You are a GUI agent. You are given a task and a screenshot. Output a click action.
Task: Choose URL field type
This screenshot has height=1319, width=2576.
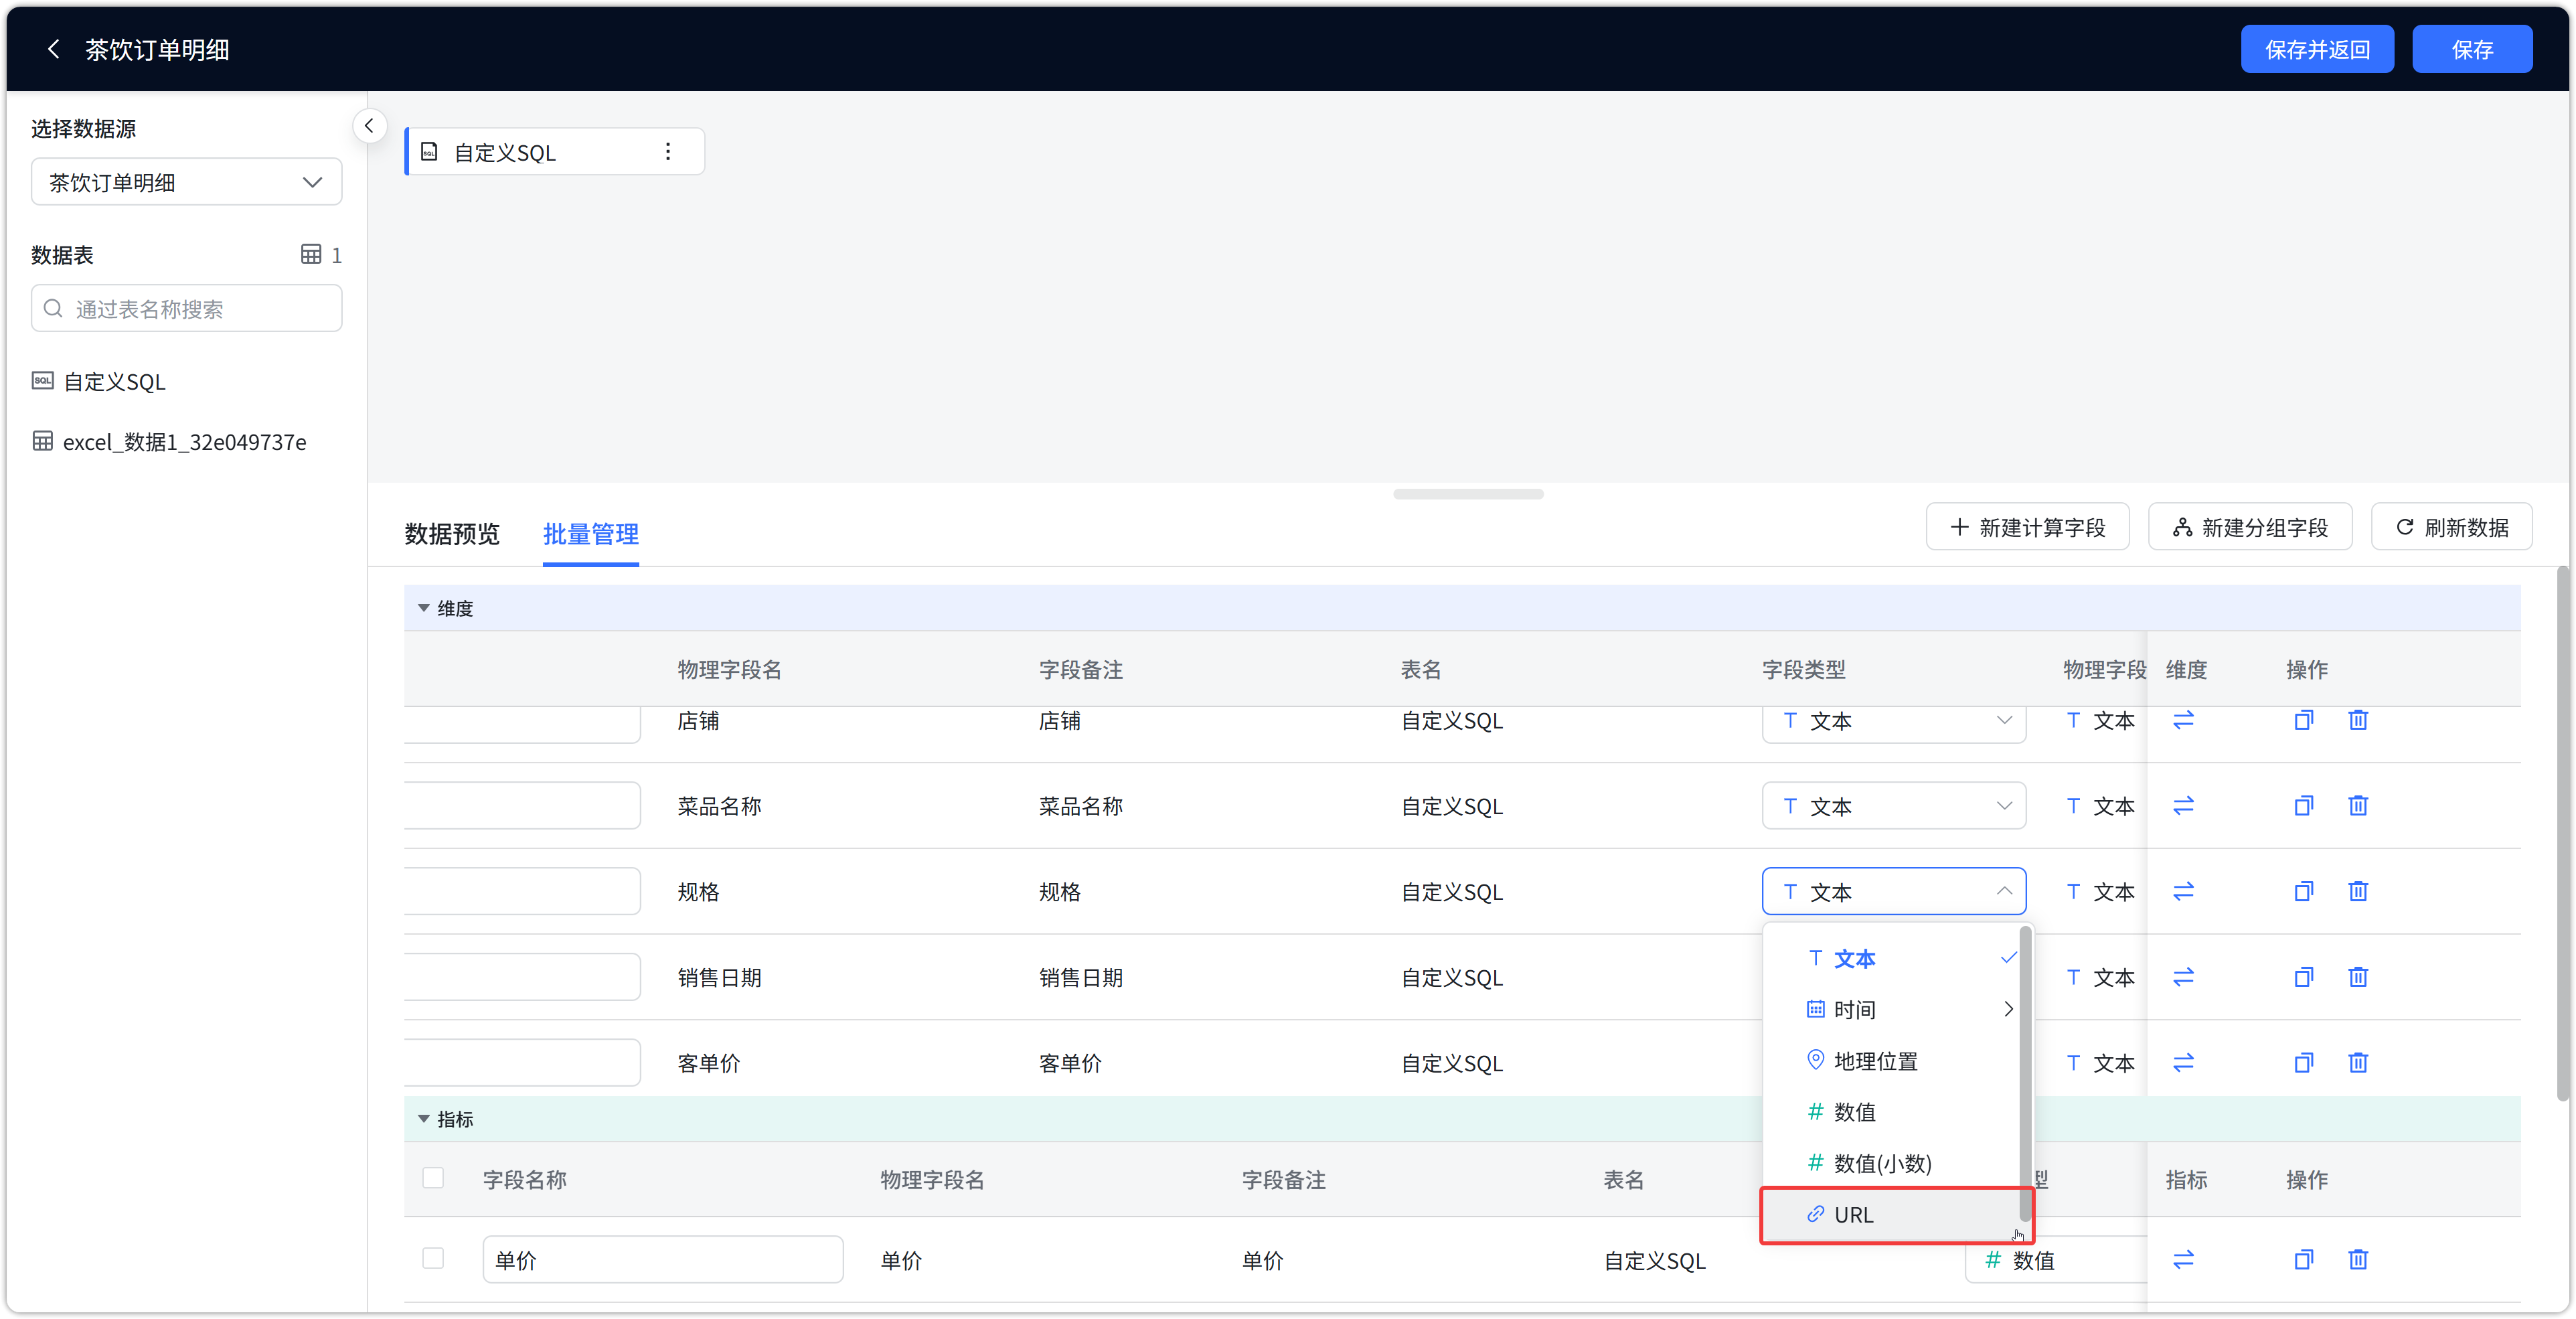[1892, 1215]
